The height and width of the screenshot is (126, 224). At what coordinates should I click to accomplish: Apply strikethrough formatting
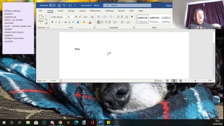pos(65,22)
